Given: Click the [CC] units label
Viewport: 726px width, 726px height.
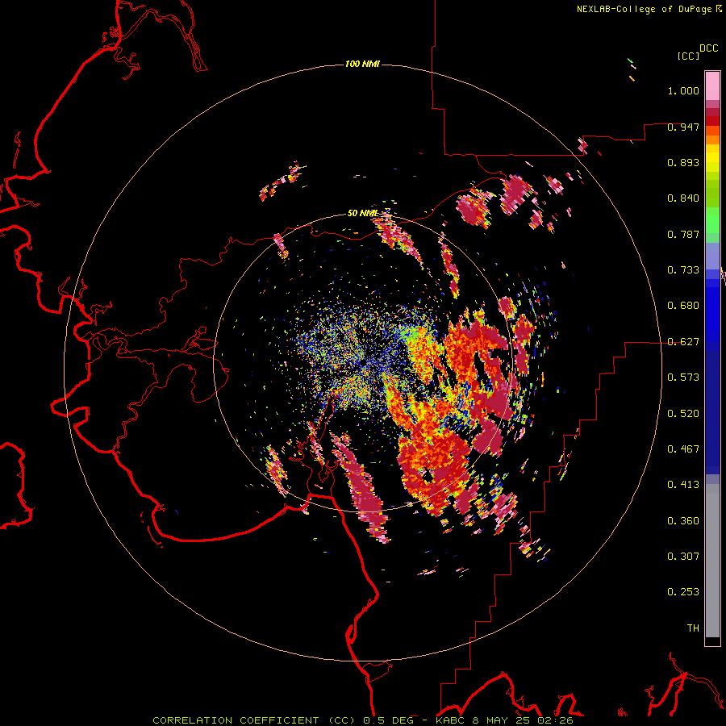Looking at the screenshot, I should pyautogui.click(x=689, y=56).
